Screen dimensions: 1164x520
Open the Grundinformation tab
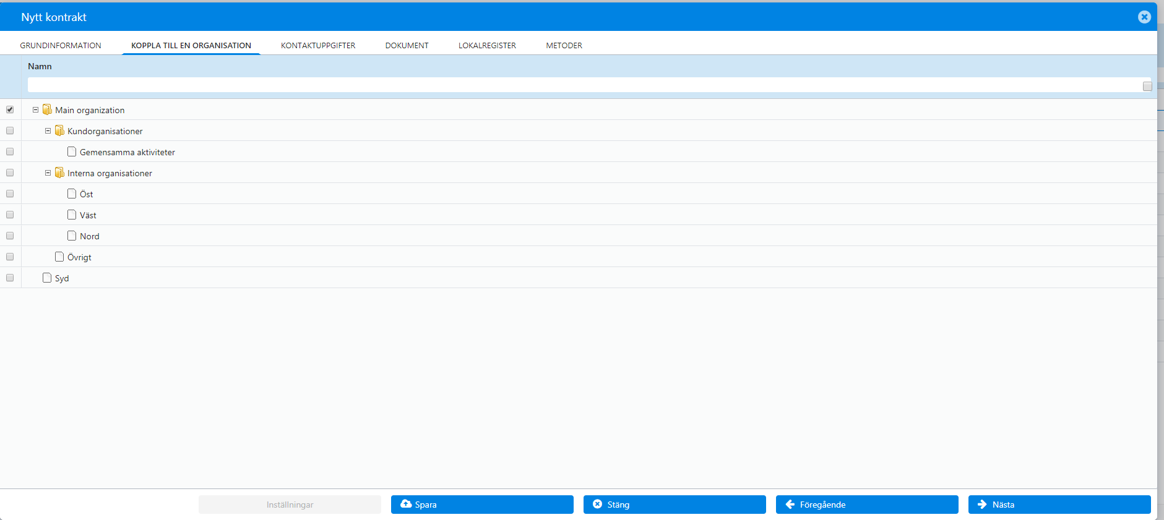(x=61, y=45)
